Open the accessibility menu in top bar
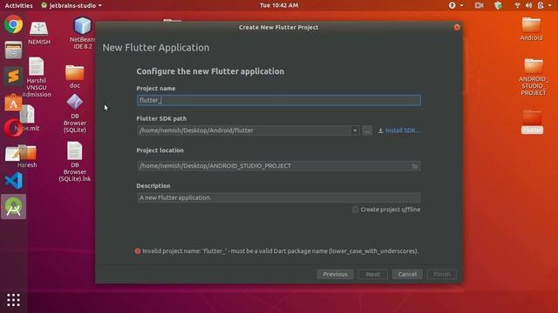The height and width of the screenshot is (313, 558). (x=455, y=5)
